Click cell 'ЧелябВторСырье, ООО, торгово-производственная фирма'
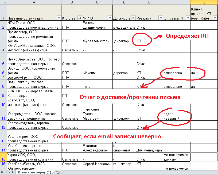Image resolution: width=218 pixels, height=175 pixels. (x=34, y=59)
